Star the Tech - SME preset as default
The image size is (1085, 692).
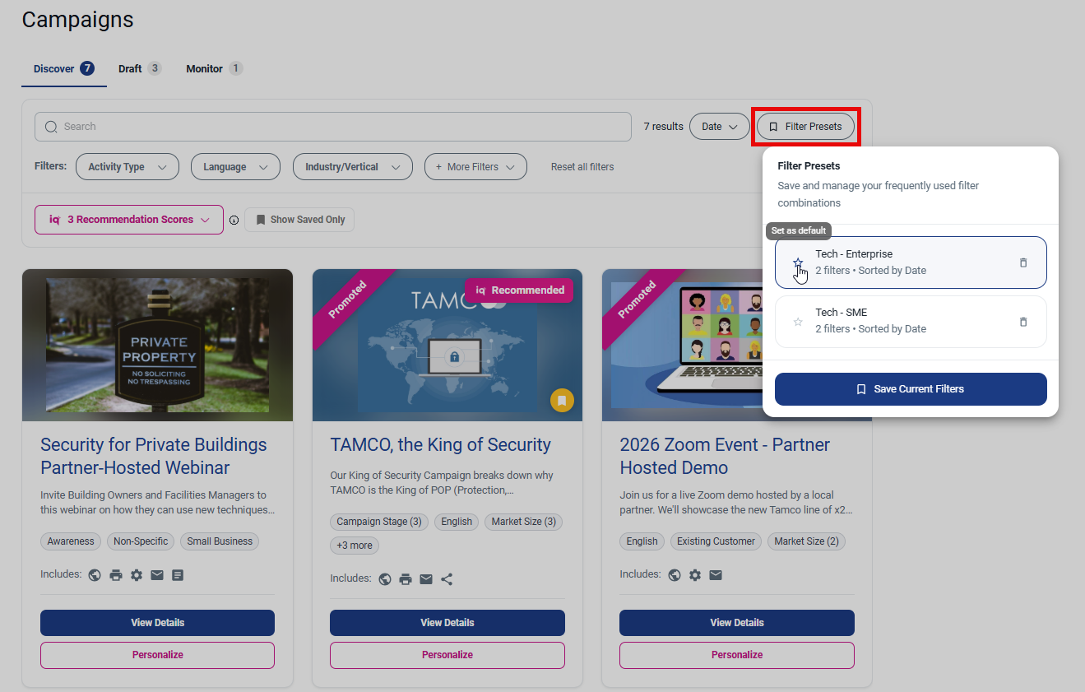[x=798, y=322]
